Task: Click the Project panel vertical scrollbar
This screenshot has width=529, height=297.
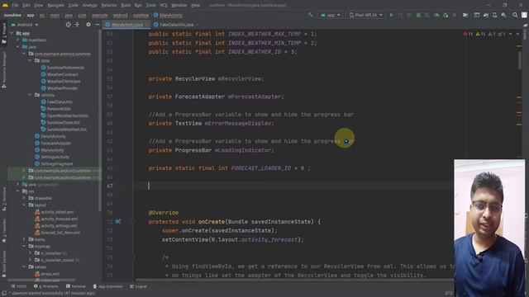Action: (x=100, y=121)
